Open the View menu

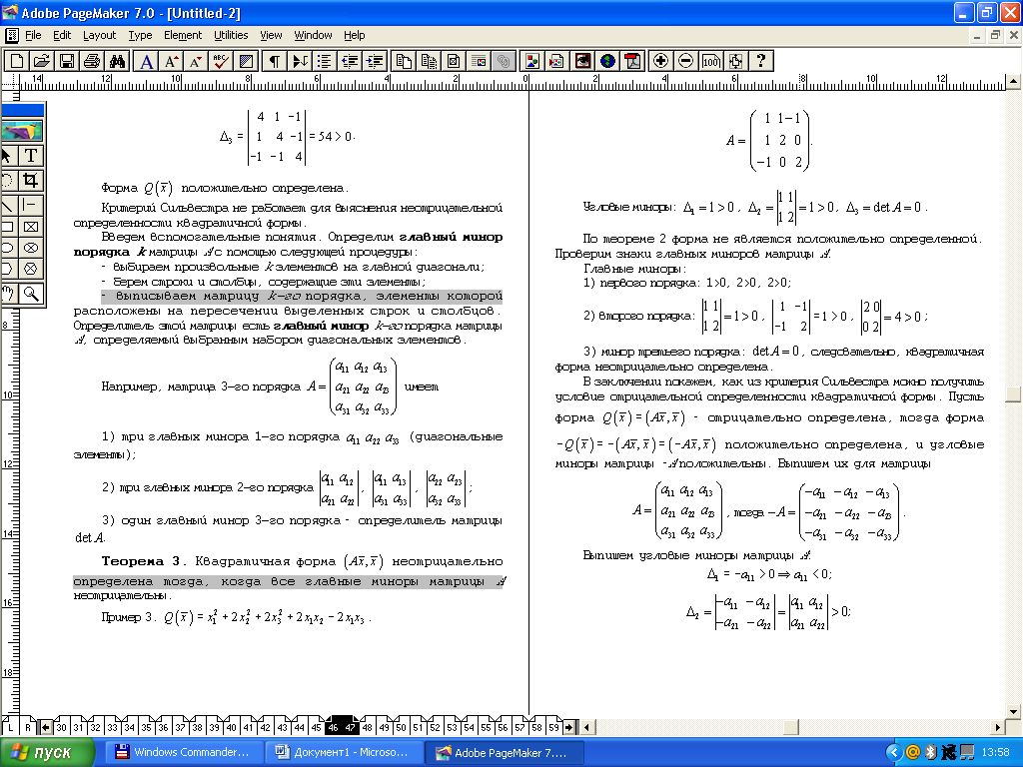point(271,35)
